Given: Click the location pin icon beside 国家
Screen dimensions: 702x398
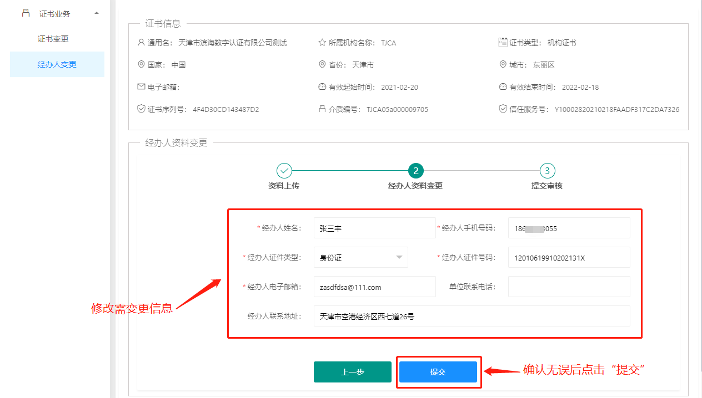Looking at the screenshot, I should coord(141,65).
